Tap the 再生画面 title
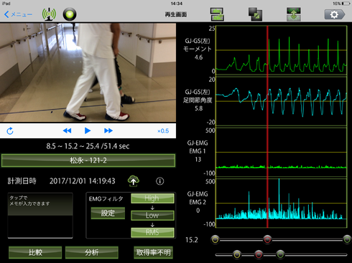This screenshot has height=263, width=352. (176, 14)
